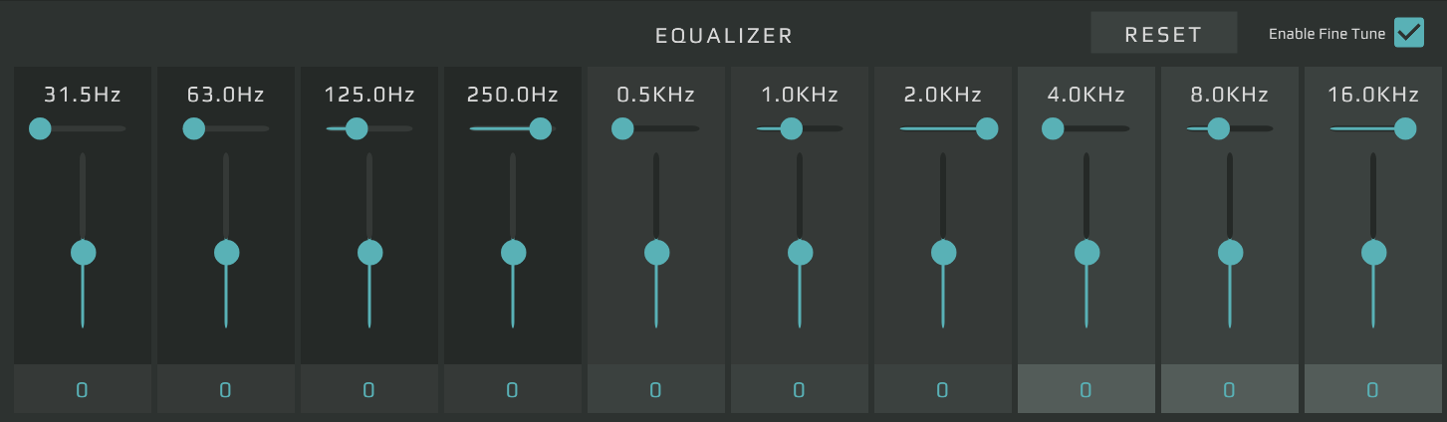Click the 1.0KHz vertical gain slider handle
Viewport: 1447px width, 422px height.
800,253
